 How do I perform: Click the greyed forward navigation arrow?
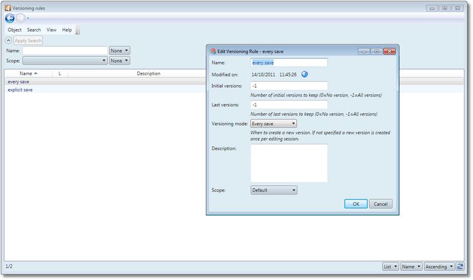[x=21, y=18]
